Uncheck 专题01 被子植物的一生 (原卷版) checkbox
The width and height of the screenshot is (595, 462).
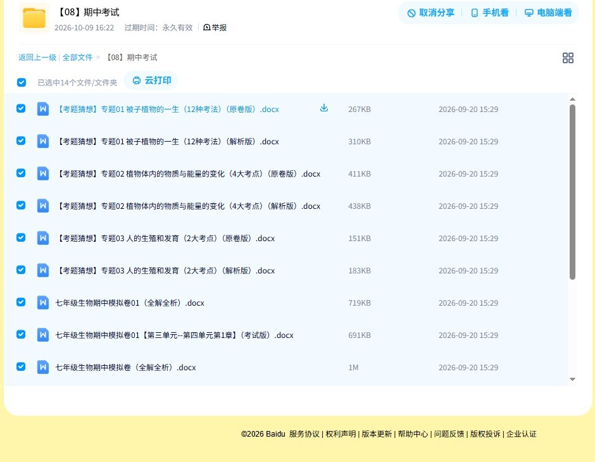click(21, 108)
